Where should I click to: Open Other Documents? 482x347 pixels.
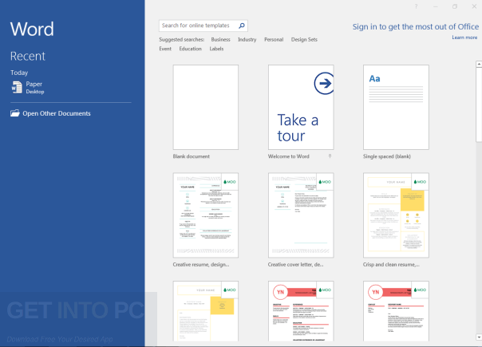click(50, 113)
